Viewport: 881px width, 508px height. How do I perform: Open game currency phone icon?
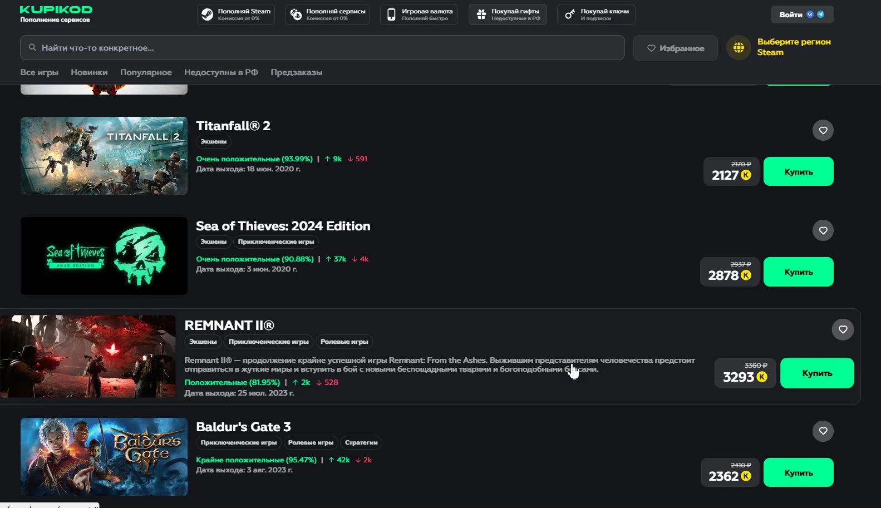click(x=391, y=14)
